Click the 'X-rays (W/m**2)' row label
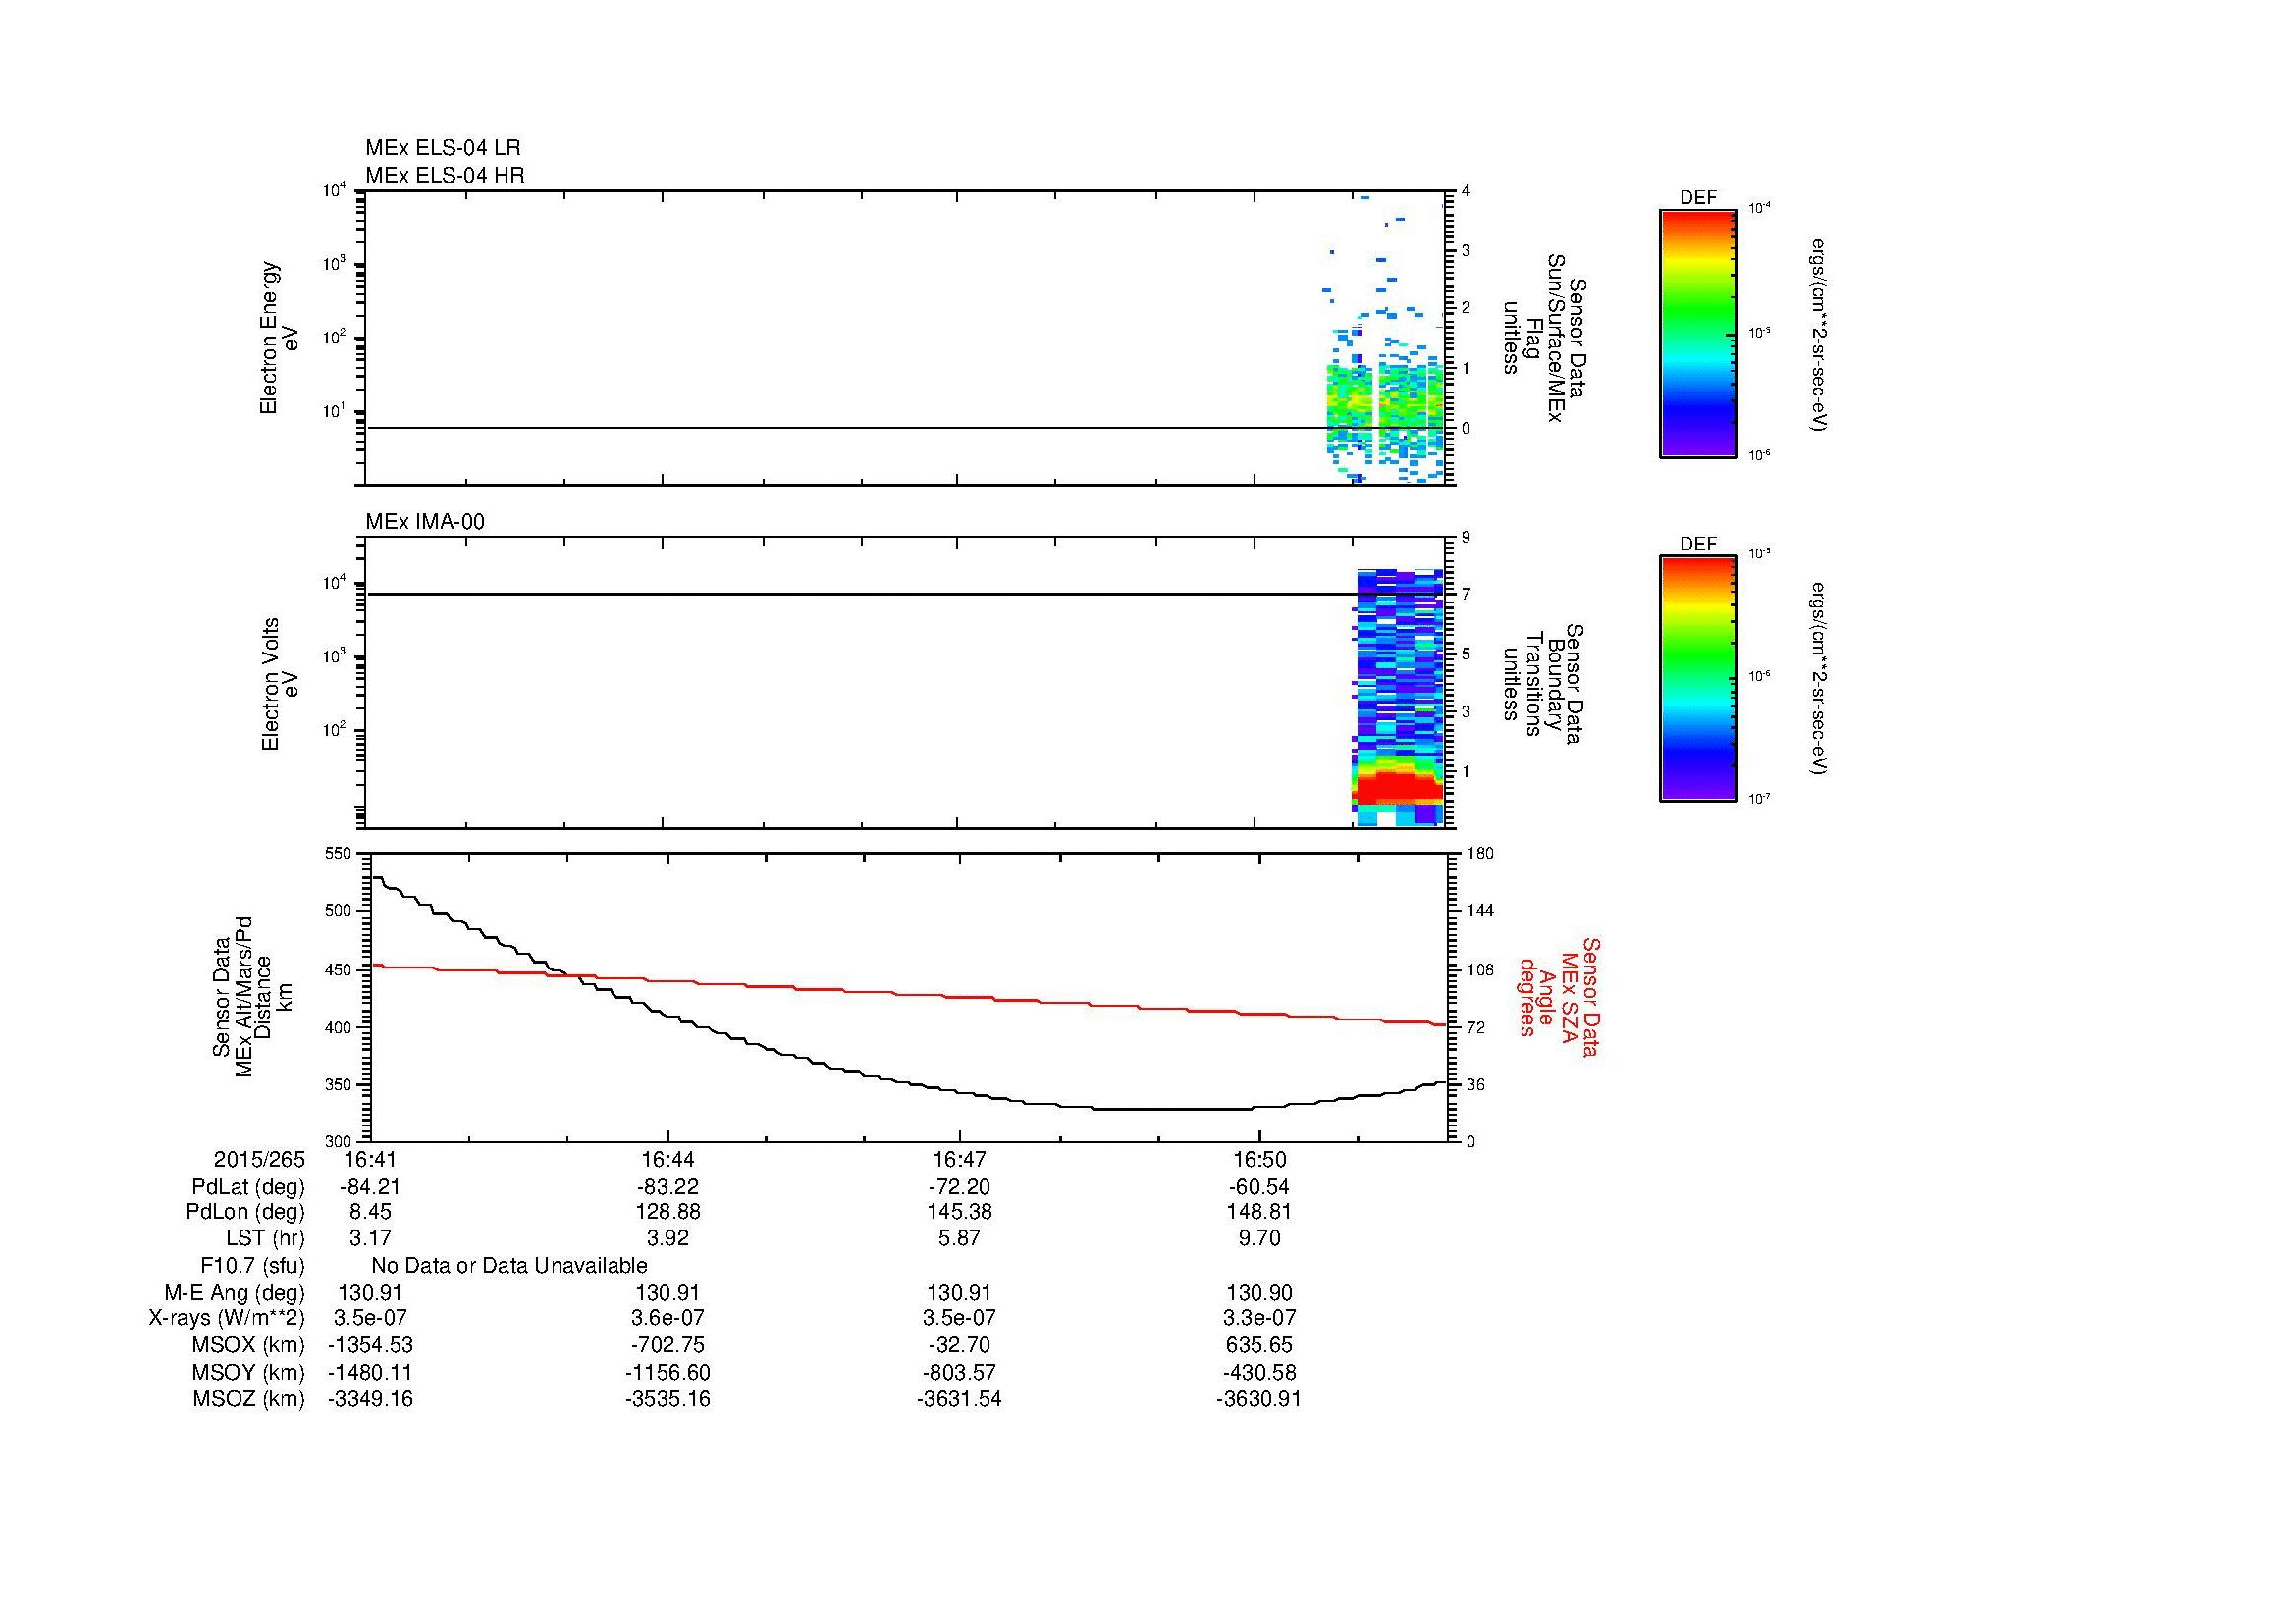The height and width of the screenshot is (1622, 2296). point(226,1319)
